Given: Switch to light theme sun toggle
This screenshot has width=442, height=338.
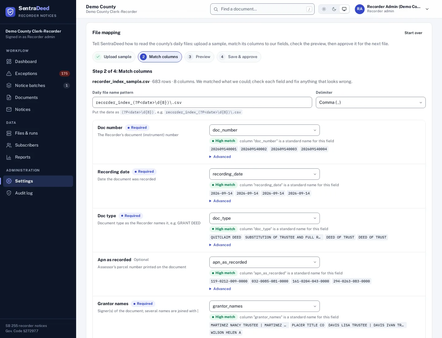Looking at the screenshot, I should click(324, 9).
